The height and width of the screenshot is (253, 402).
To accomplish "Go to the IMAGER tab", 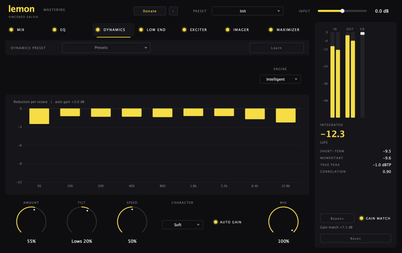I will (241, 30).
